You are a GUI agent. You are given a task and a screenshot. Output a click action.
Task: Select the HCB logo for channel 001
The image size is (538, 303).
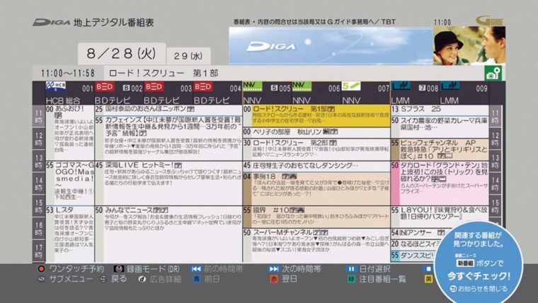pyautogui.click(x=56, y=86)
